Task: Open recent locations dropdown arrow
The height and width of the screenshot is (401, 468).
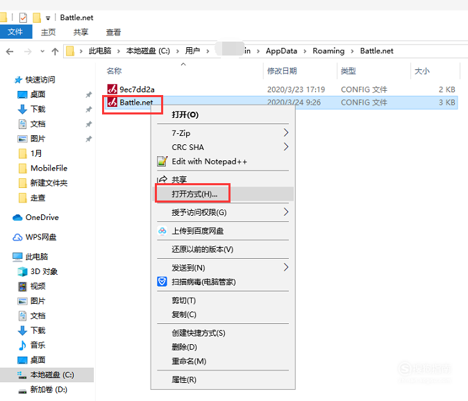Action: (42, 51)
